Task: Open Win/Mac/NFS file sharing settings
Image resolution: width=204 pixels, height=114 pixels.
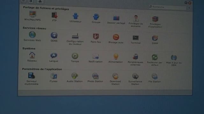Action: pyautogui.click(x=33, y=16)
